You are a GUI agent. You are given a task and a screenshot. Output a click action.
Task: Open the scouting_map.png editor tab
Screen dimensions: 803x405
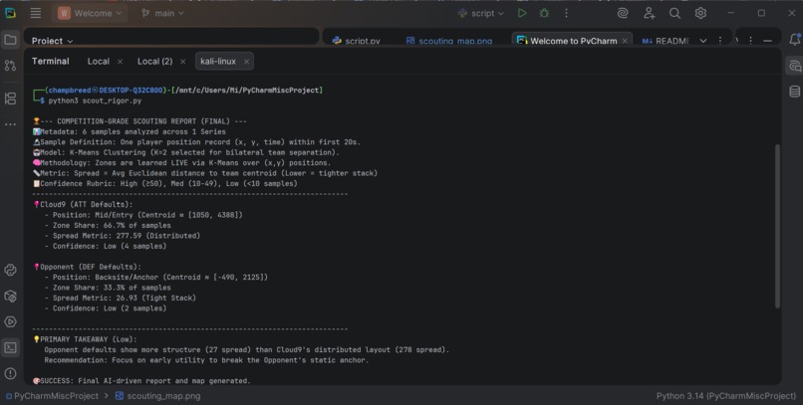tap(449, 41)
